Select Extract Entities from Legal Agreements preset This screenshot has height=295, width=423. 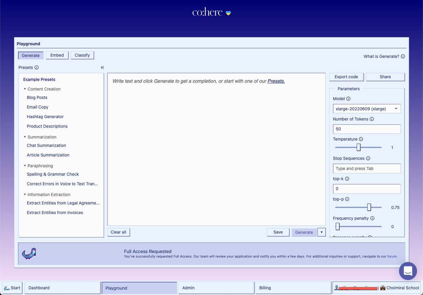63,203
